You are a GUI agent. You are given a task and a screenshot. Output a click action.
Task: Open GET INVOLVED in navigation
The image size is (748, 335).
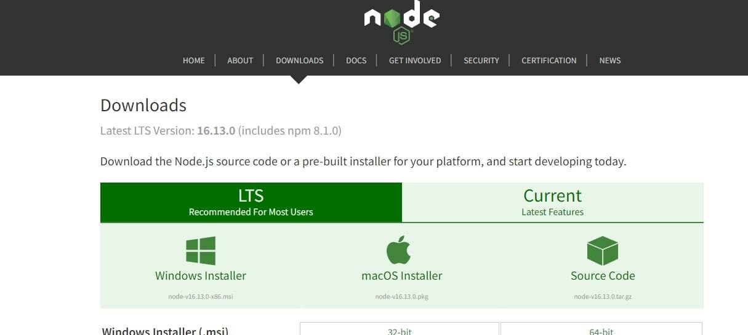(415, 60)
